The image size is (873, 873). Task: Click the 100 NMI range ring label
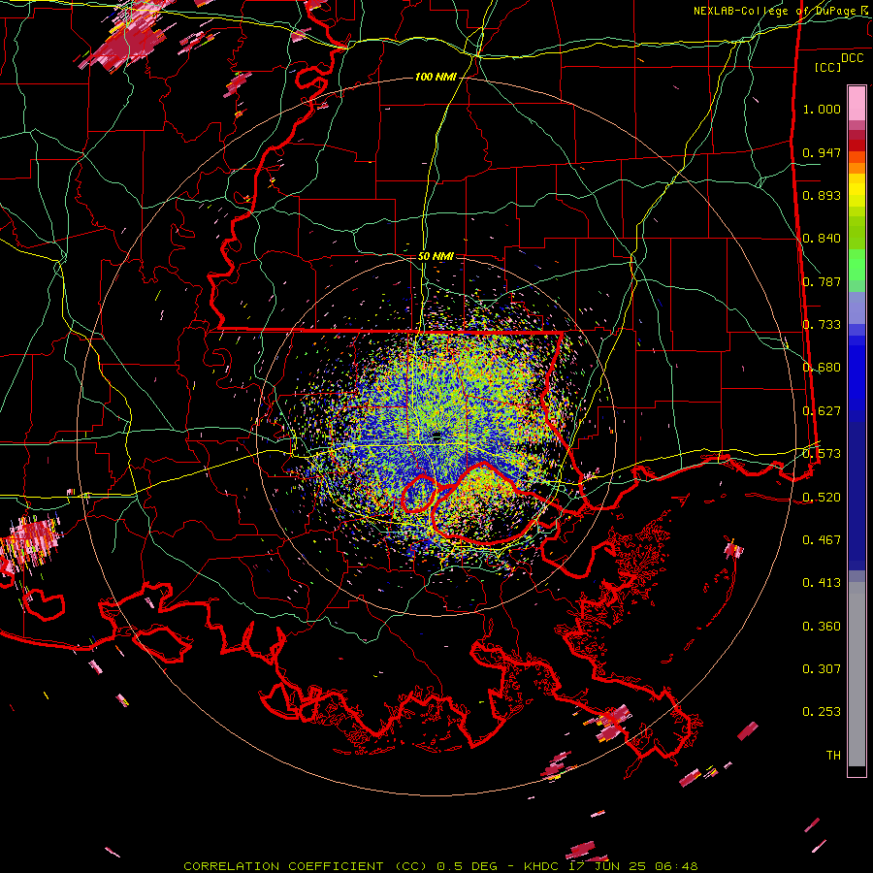(436, 77)
